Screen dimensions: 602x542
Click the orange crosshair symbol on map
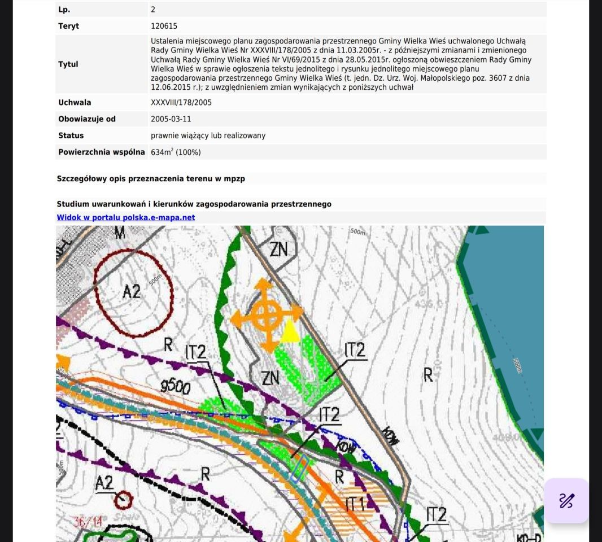(x=267, y=316)
